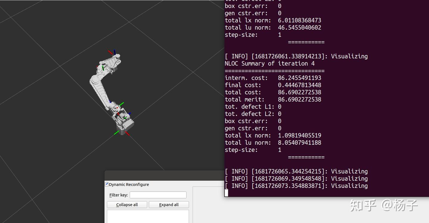Viewport: 429px width, 223px height.
Task: Click inside the Filter key input field
Action: (x=158, y=195)
